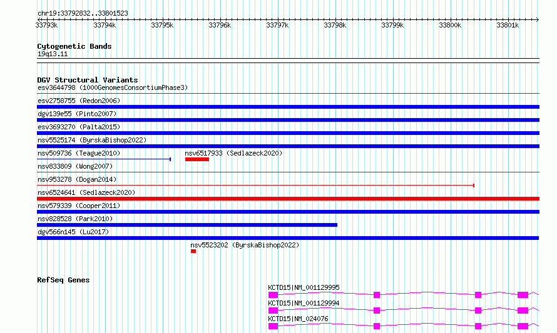Viewport: 557px width, 333px height.
Task: Open variant nsv6524641 (Sedlazeck2020) label
Action: 86,192
